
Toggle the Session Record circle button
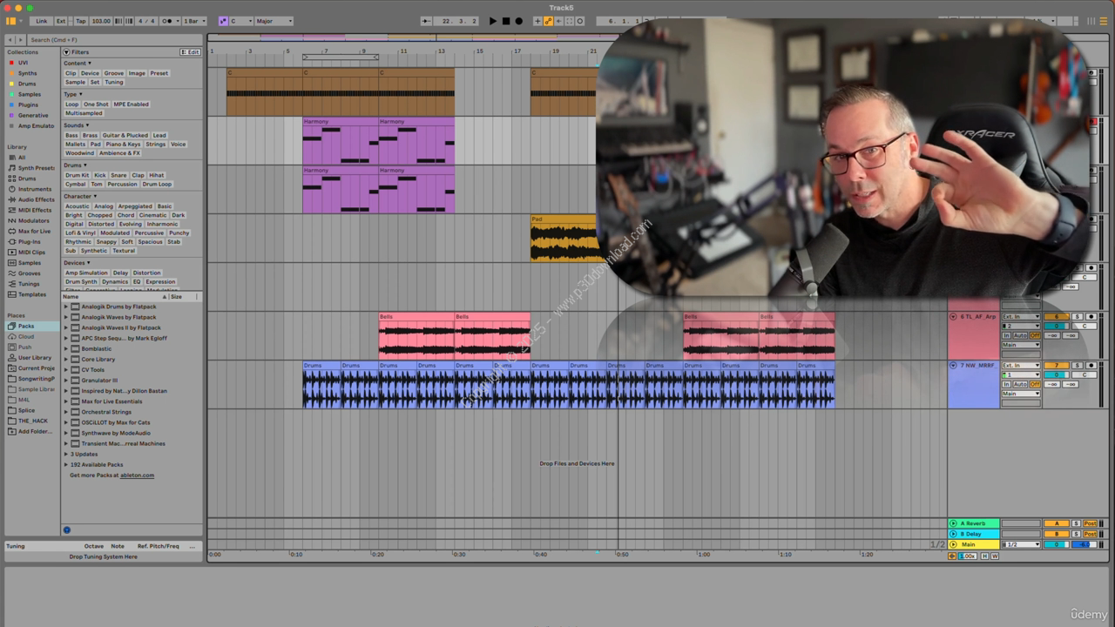click(580, 21)
